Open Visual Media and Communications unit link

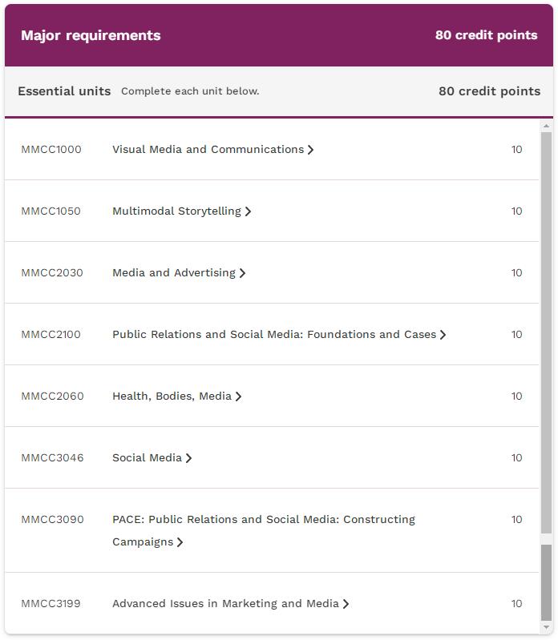pyautogui.click(x=208, y=150)
